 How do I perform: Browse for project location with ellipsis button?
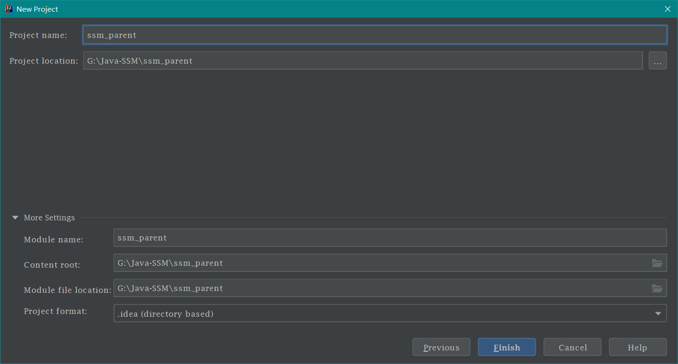[657, 61]
